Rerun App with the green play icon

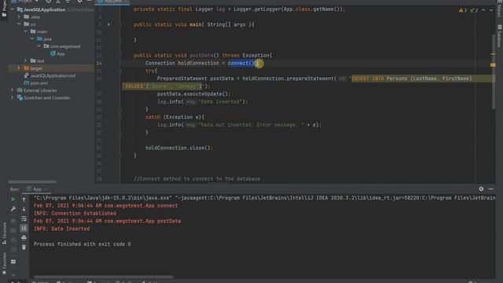click(x=13, y=199)
